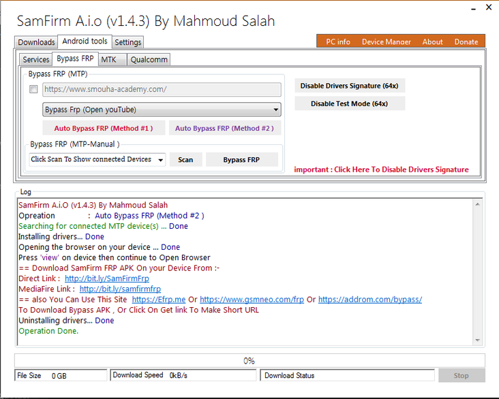
Task: Click the manual Bypass FRP button
Action: pos(242,159)
